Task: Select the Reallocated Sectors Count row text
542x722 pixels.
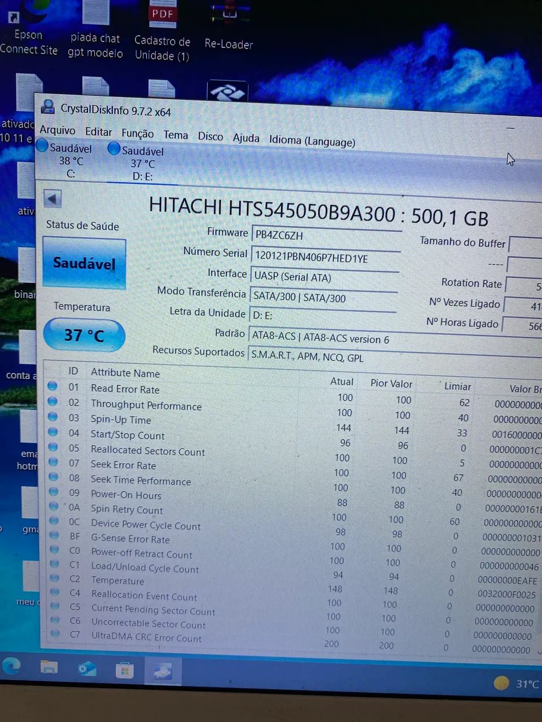Action: coord(148,451)
